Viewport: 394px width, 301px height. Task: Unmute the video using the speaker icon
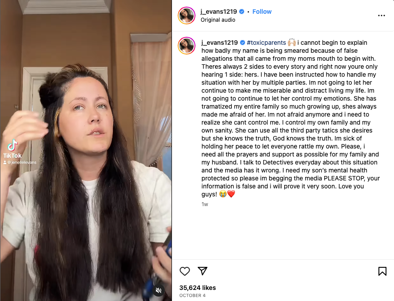pyautogui.click(x=159, y=290)
